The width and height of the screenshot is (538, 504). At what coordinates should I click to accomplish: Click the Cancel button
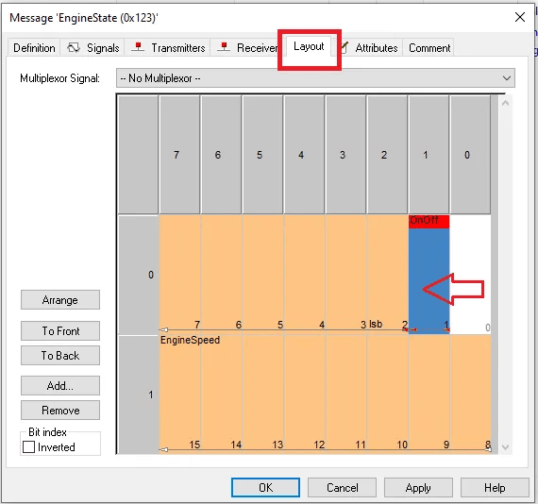[342, 487]
